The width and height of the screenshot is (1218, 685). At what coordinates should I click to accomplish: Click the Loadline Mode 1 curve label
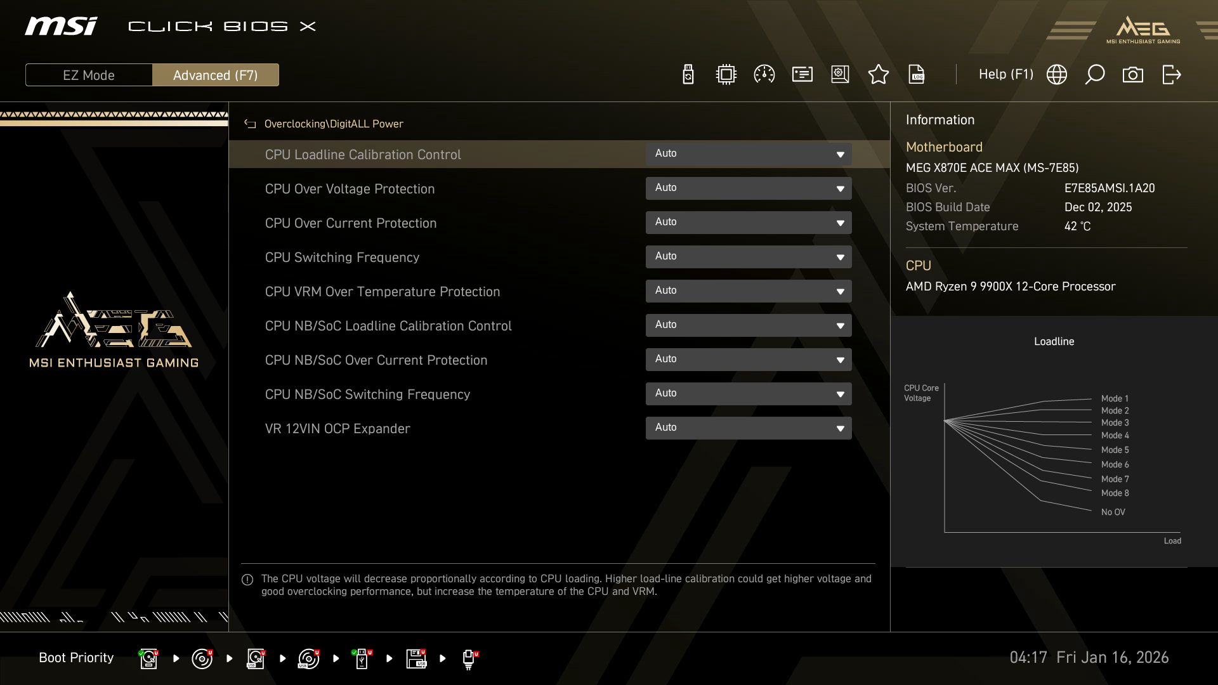[x=1115, y=398]
